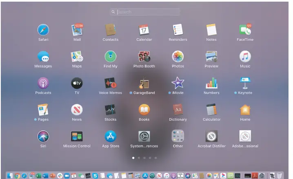This screenshot has height=179, width=293.
Task: Open Safari from the Launchpad grid
Action: point(43,30)
